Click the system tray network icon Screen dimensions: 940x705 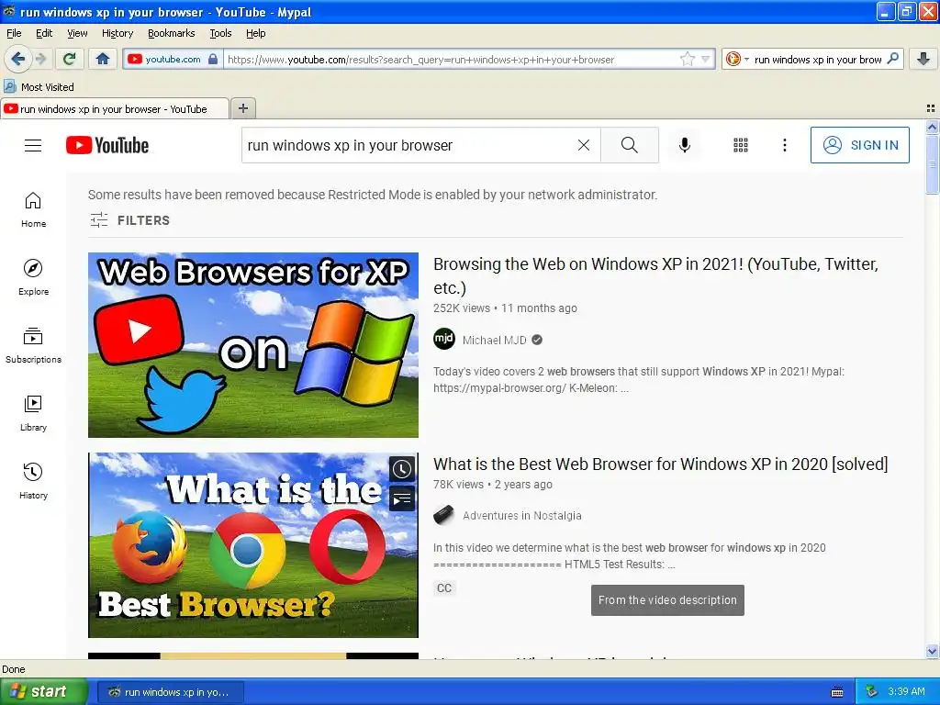pos(872,691)
